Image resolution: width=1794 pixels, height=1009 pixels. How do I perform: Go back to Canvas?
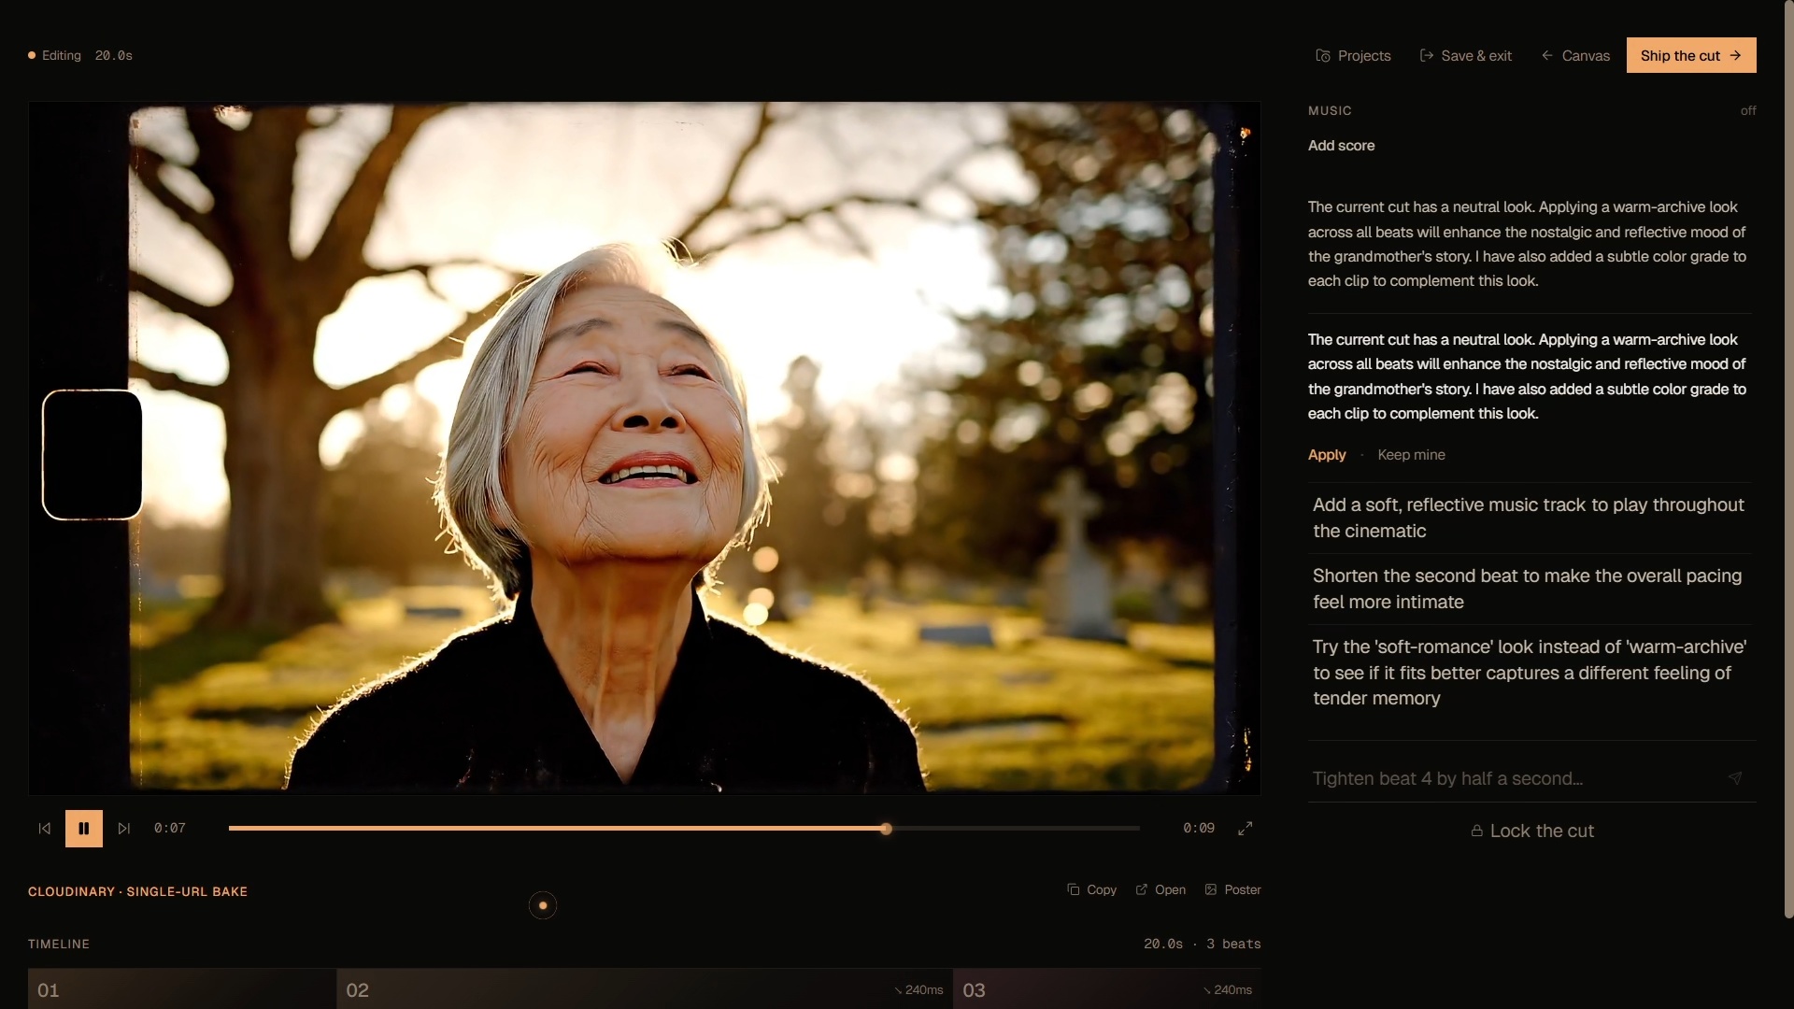tap(1575, 56)
